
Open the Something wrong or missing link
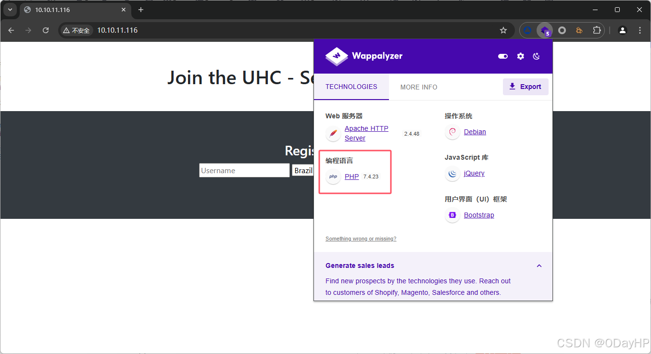[361, 239]
